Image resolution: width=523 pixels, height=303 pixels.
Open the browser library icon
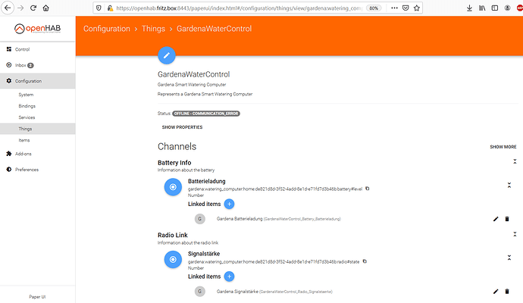click(x=482, y=8)
